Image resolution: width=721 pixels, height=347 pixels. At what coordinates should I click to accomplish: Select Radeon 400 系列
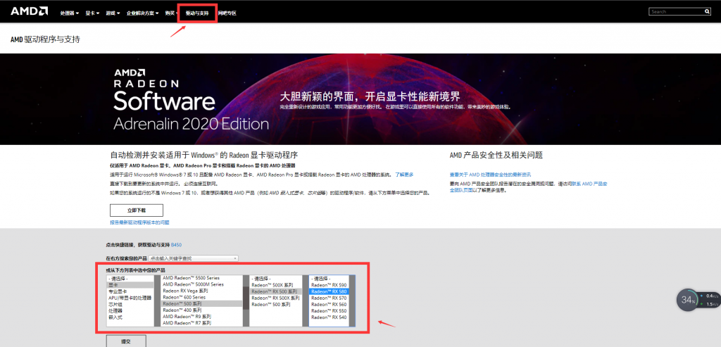tap(202, 310)
